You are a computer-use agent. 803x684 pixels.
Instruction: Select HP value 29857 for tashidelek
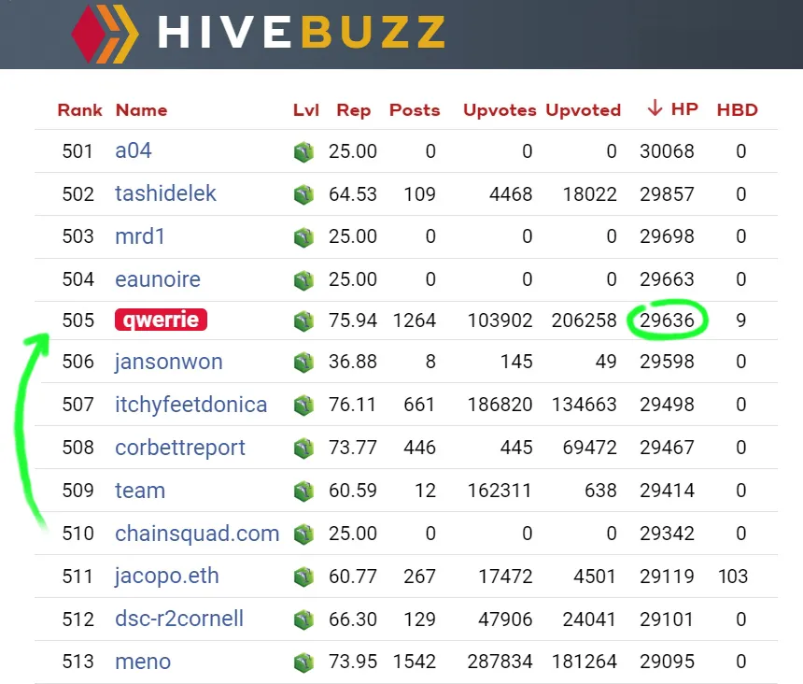667,194
